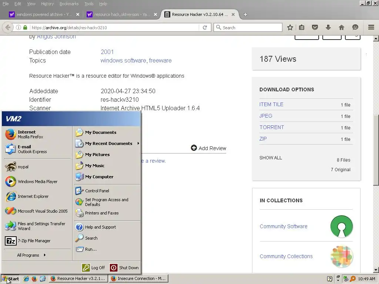Open the Bookmarks menu
The height and width of the screenshot is (284, 379).
pos(69,4)
